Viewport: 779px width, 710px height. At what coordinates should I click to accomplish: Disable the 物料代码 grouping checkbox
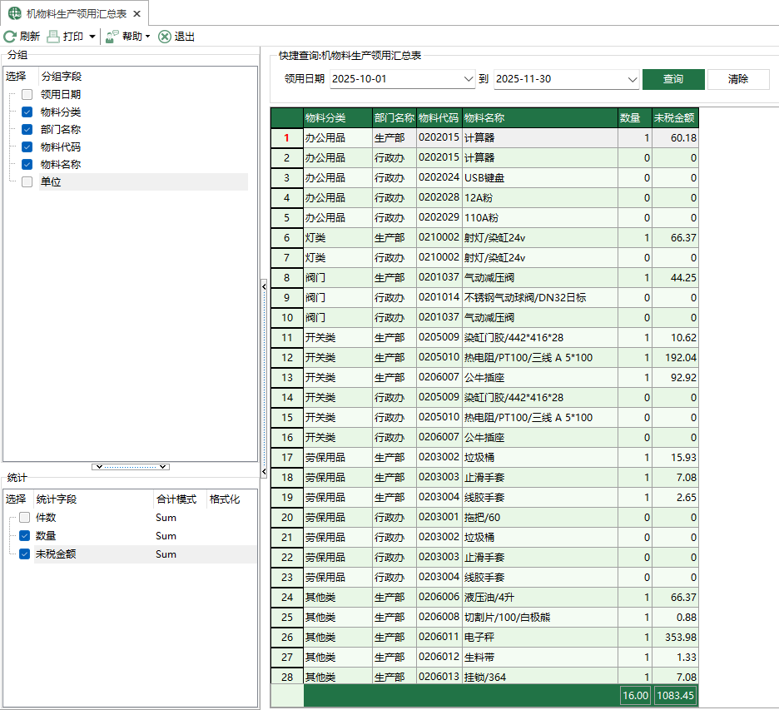(27, 146)
